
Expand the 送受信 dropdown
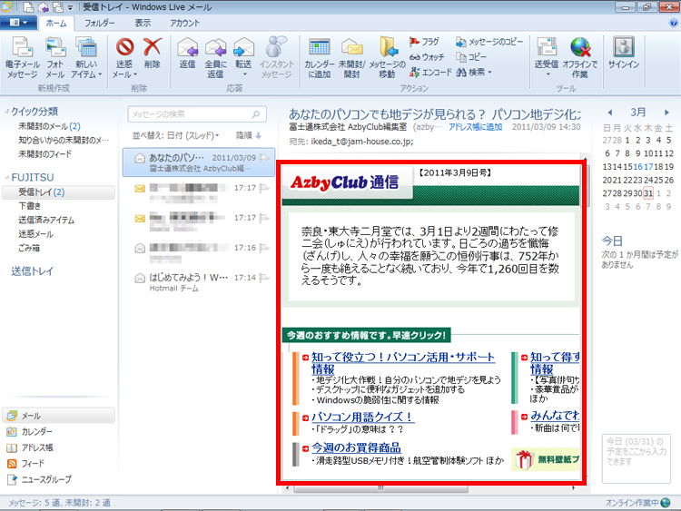[548, 74]
